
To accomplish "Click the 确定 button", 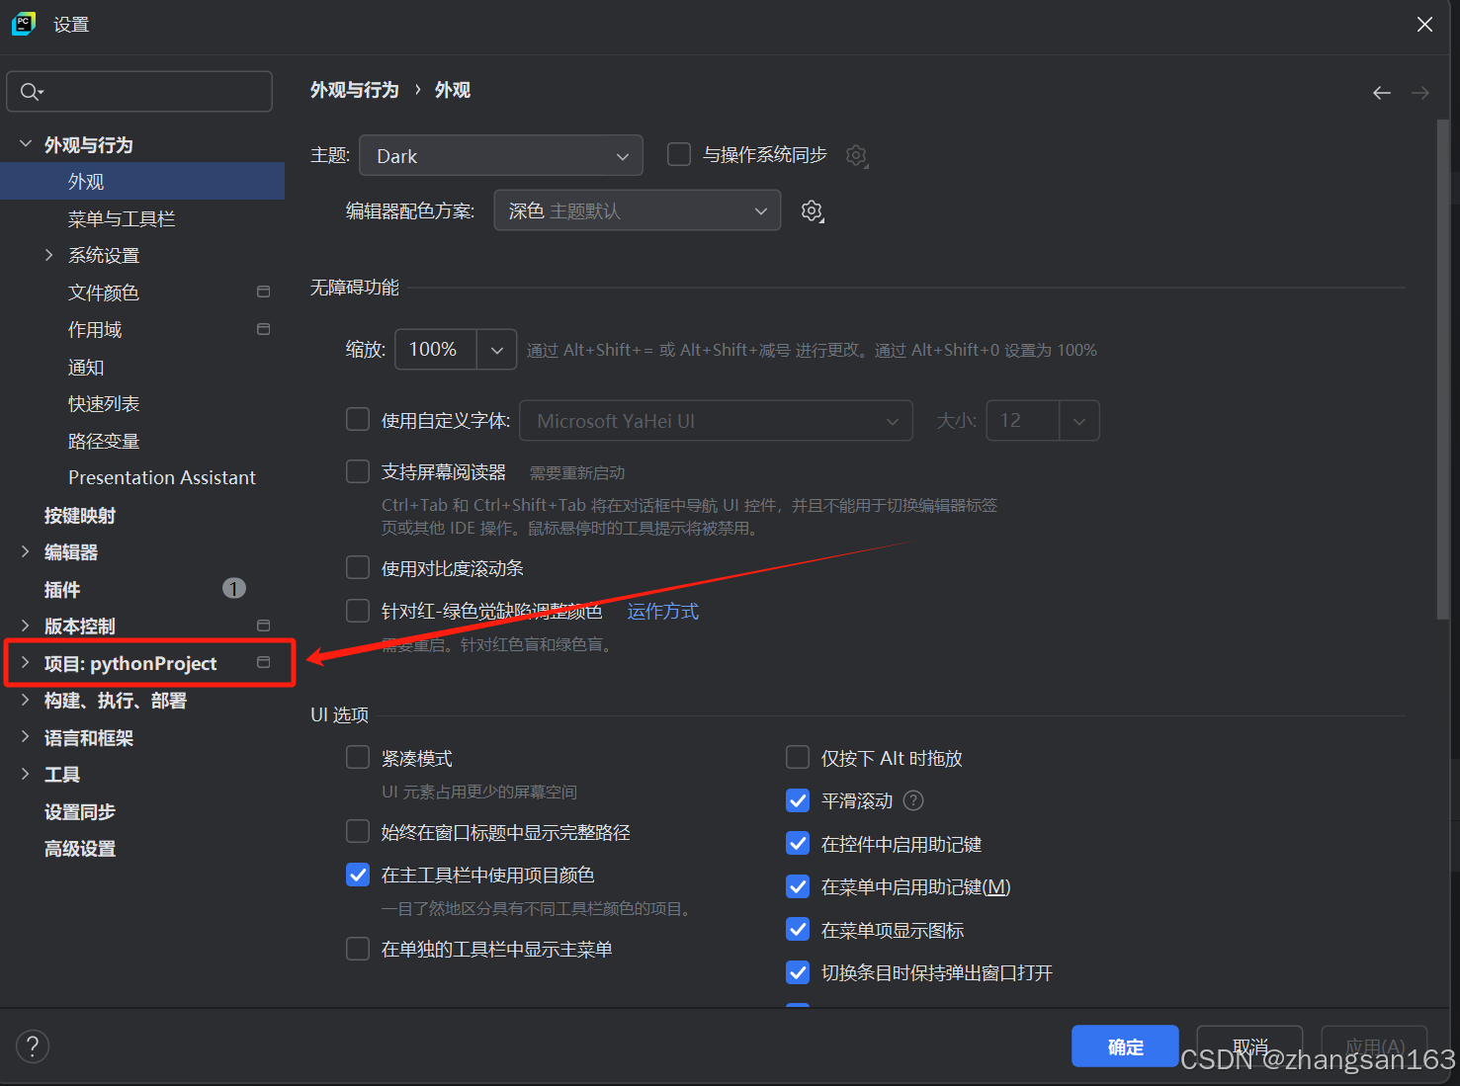I will point(1124,1045).
